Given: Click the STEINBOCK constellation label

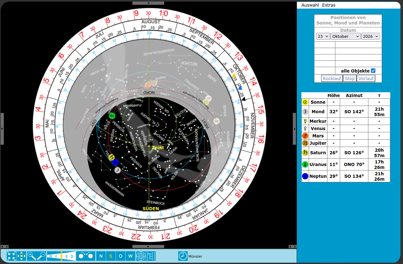Looking at the screenshot, I should (156, 202).
